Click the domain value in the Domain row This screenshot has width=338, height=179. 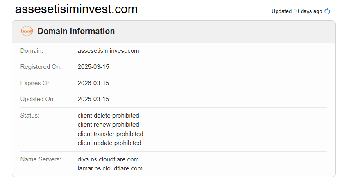click(x=108, y=51)
